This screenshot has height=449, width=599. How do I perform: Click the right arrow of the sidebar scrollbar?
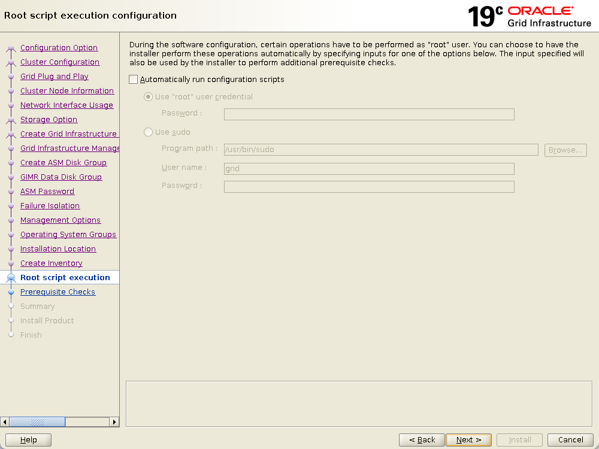tap(114, 422)
